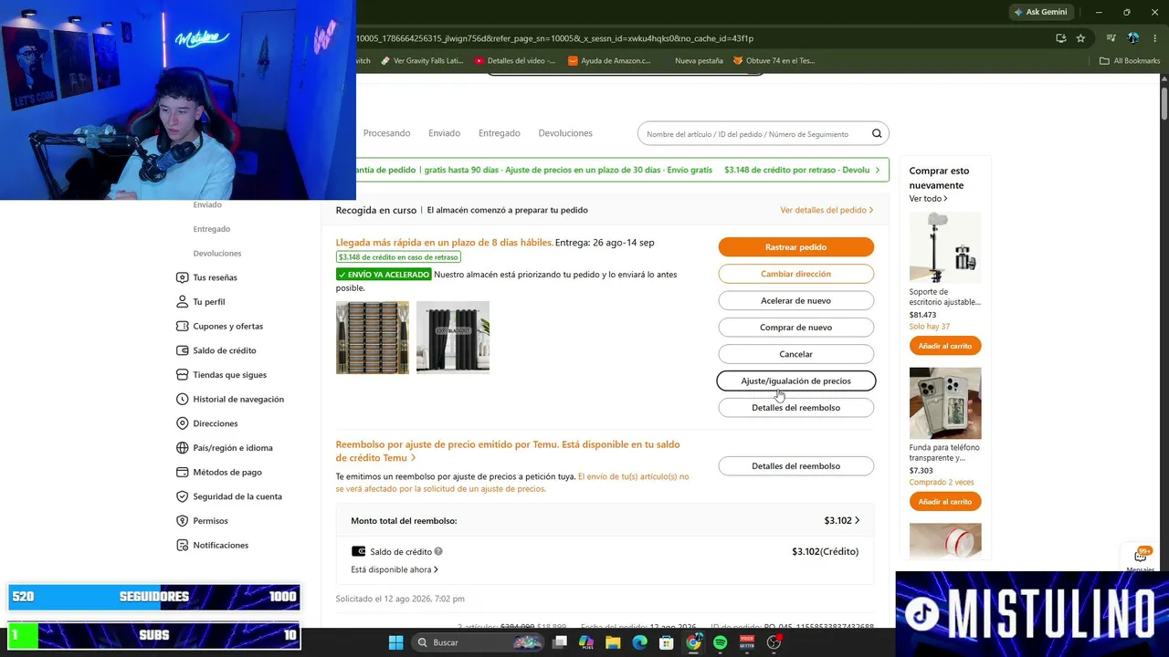Viewport: 1169px width, 657px height.
Task: Open the gold curtain tieback product thumbnail
Action: pos(373,338)
